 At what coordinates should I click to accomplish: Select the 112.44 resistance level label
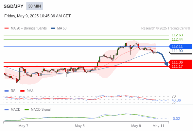[x=177, y=39]
